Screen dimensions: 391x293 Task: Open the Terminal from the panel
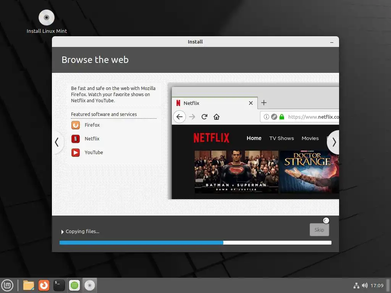59,285
